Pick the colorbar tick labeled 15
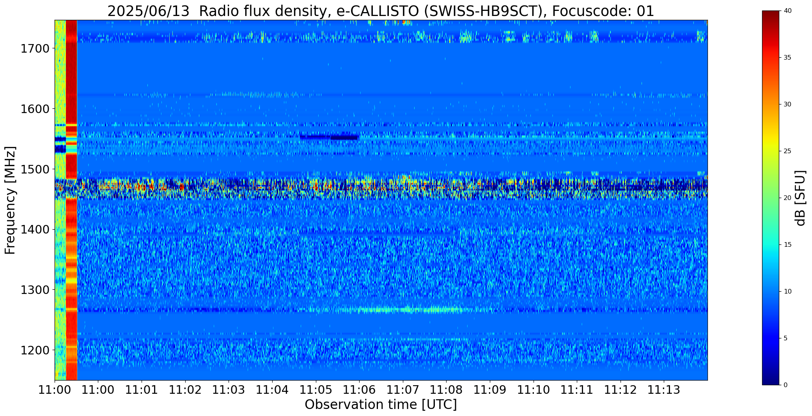This screenshot has width=812, height=416. pos(787,245)
